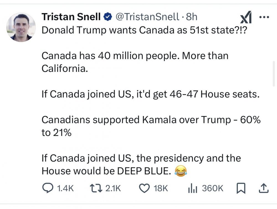
Task: Open view analytics bar chart icon
Action: (x=193, y=188)
